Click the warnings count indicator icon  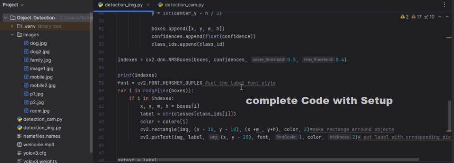(x=404, y=17)
